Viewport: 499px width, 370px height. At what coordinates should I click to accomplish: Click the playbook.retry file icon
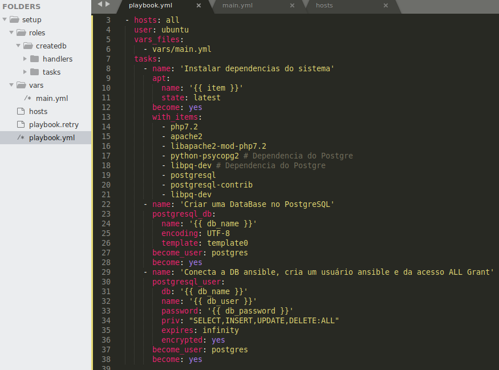(x=21, y=124)
